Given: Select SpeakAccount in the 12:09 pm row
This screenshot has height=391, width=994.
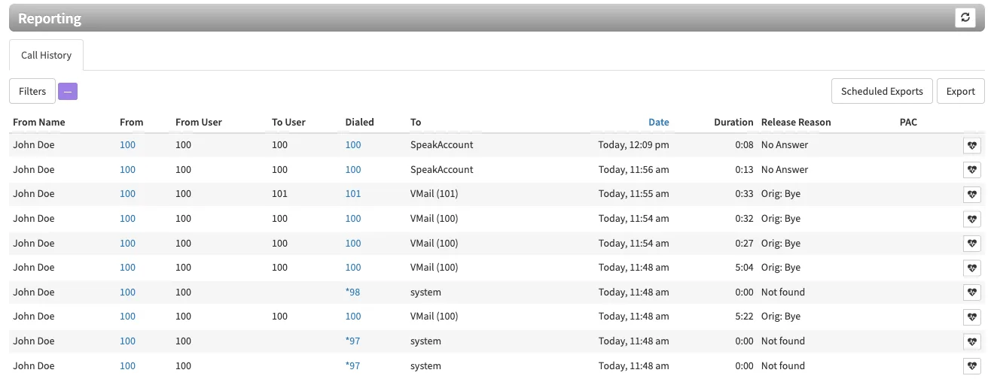Looking at the screenshot, I should pyautogui.click(x=442, y=144).
